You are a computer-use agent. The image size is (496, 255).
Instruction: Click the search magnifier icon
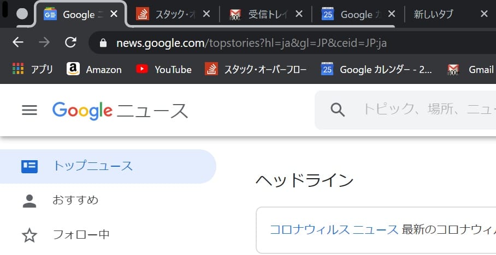click(338, 110)
